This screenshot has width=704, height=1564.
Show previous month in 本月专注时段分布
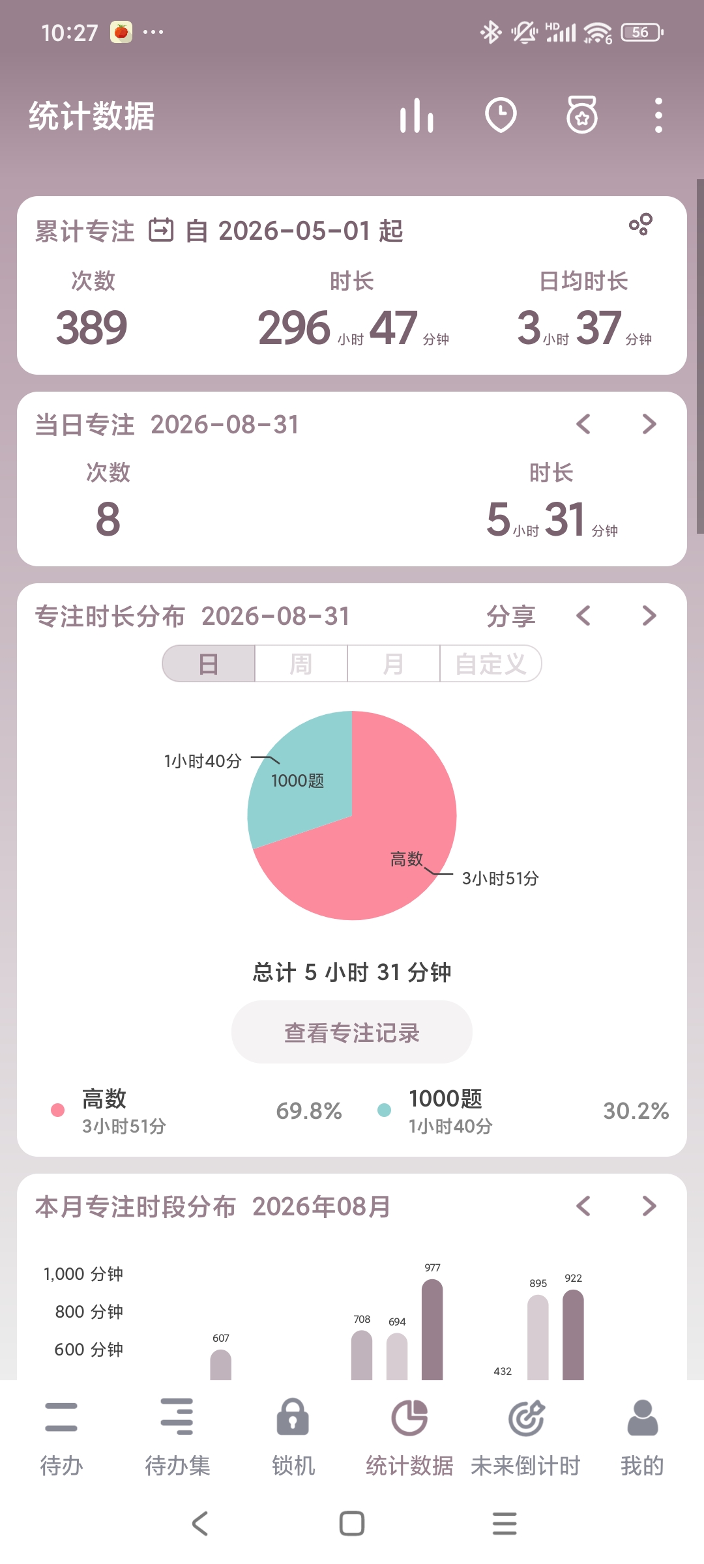pos(583,1206)
